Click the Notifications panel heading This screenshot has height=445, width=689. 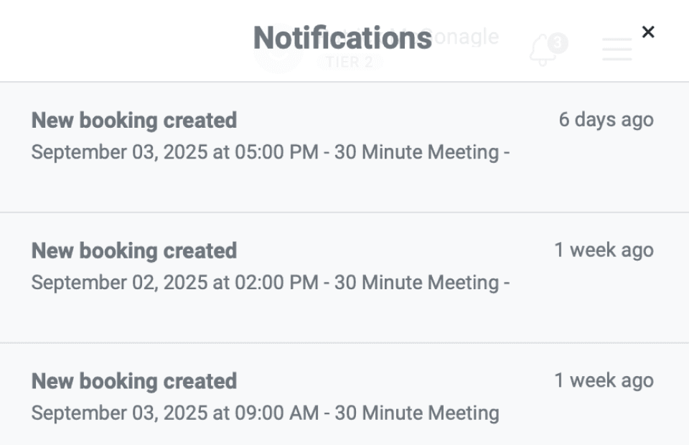click(x=343, y=38)
